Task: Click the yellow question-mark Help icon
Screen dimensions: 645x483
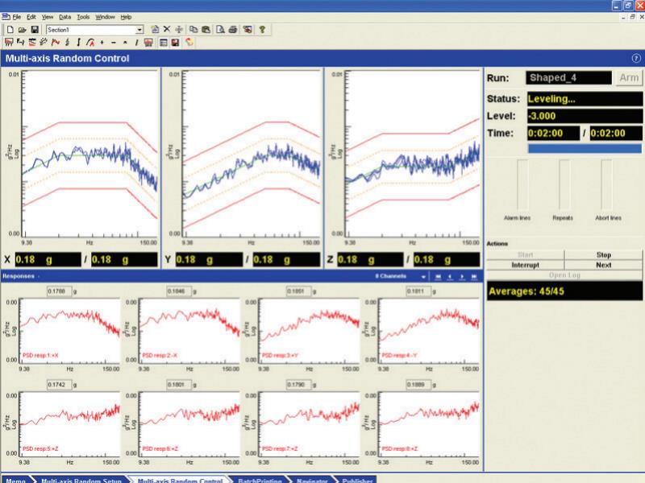Action: click(262, 30)
